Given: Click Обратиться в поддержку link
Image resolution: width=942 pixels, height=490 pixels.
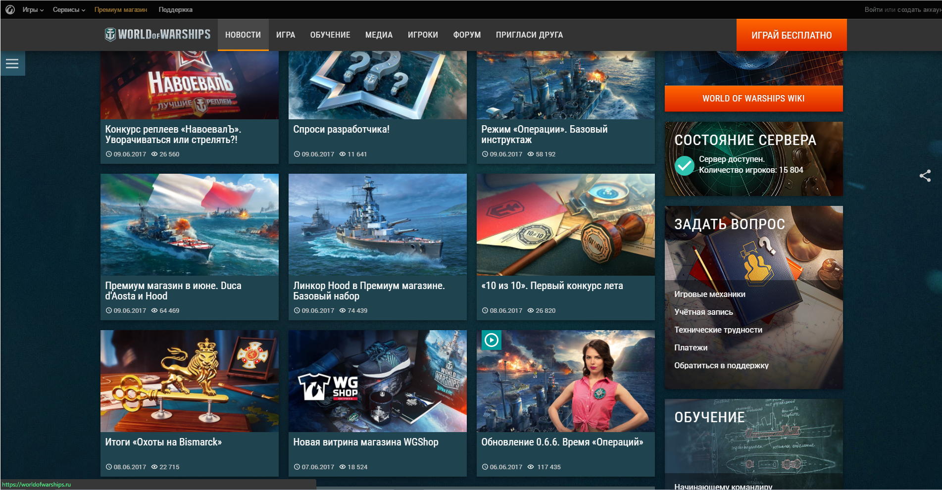Looking at the screenshot, I should click(x=721, y=365).
